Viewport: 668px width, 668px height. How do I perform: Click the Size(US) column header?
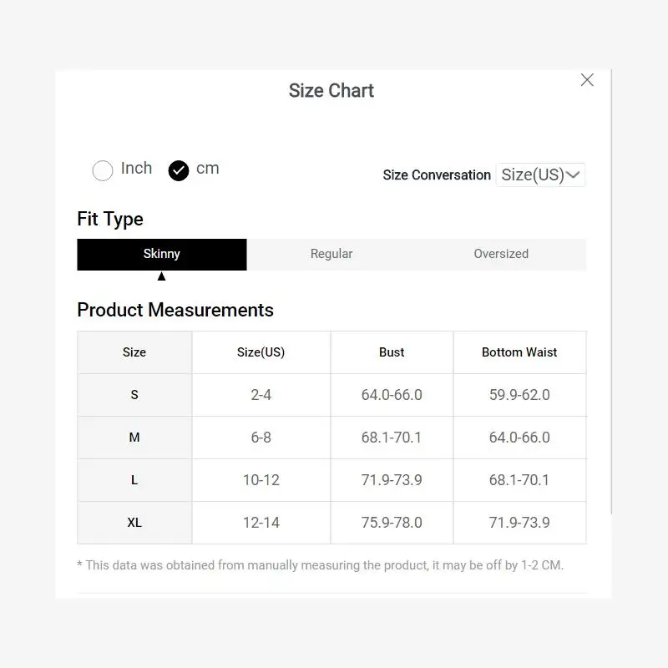tap(261, 352)
